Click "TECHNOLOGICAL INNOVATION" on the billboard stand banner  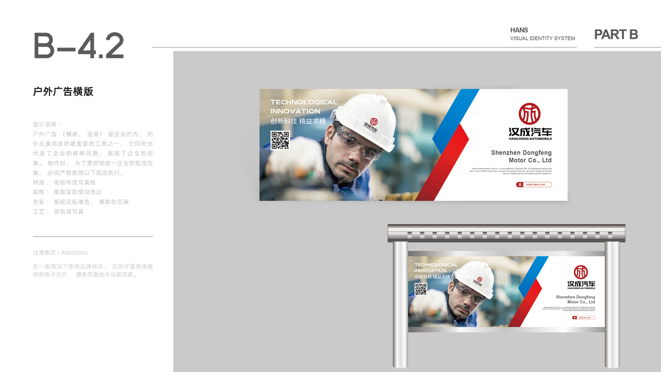pyautogui.click(x=436, y=267)
